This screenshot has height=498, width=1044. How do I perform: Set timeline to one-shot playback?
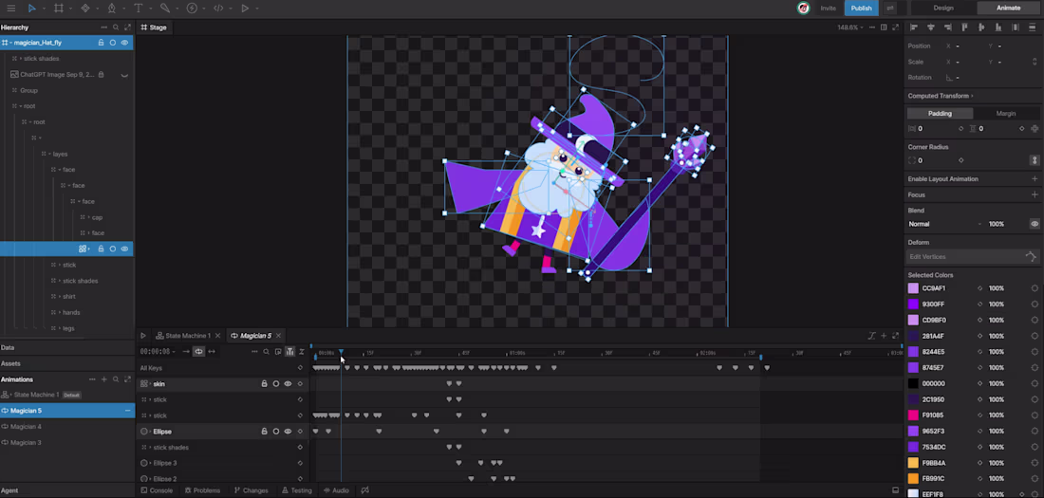pyautogui.click(x=186, y=352)
